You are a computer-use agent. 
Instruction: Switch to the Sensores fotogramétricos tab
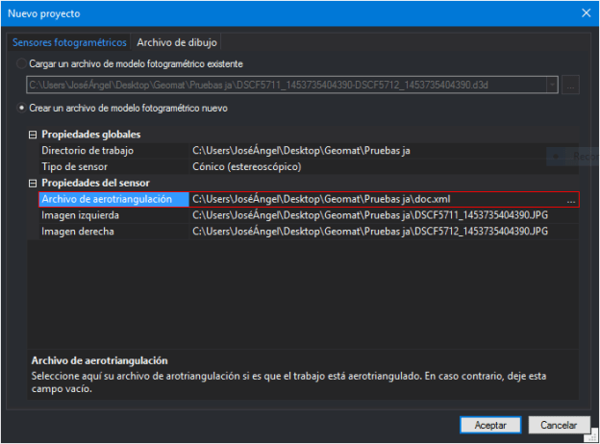(x=68, y=42)
